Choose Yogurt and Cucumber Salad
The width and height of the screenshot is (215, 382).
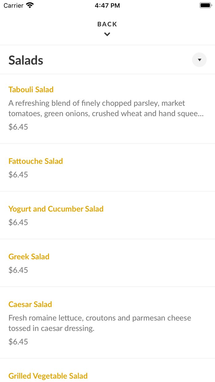click(x=56, y=209)
